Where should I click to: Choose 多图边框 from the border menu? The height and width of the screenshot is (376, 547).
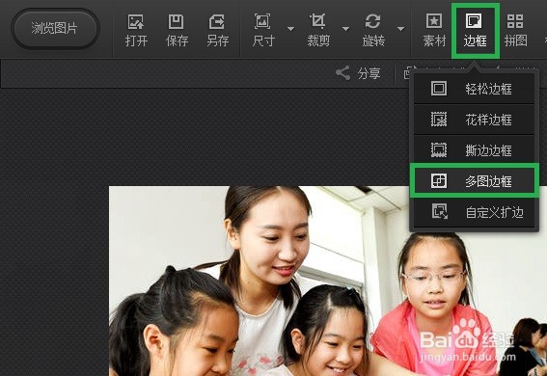(474, 181)
